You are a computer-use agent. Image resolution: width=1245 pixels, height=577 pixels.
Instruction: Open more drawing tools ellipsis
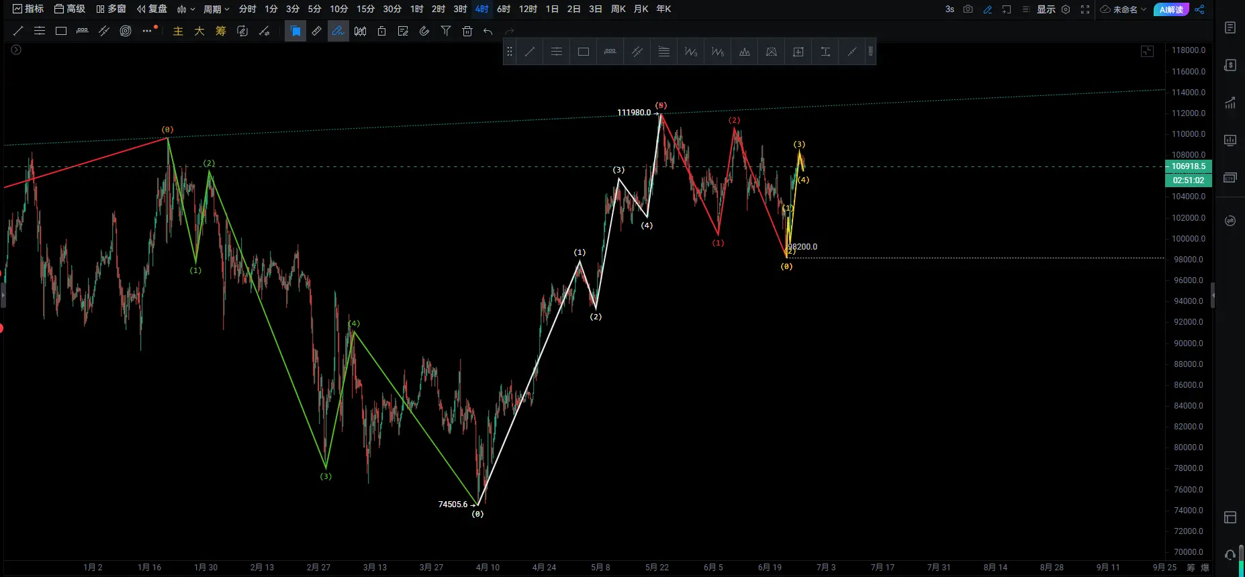click(x=147, y=31)
